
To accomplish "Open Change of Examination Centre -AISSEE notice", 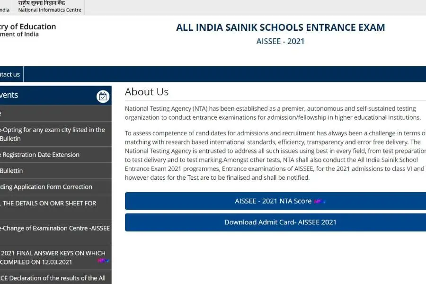I will [55, 228].
